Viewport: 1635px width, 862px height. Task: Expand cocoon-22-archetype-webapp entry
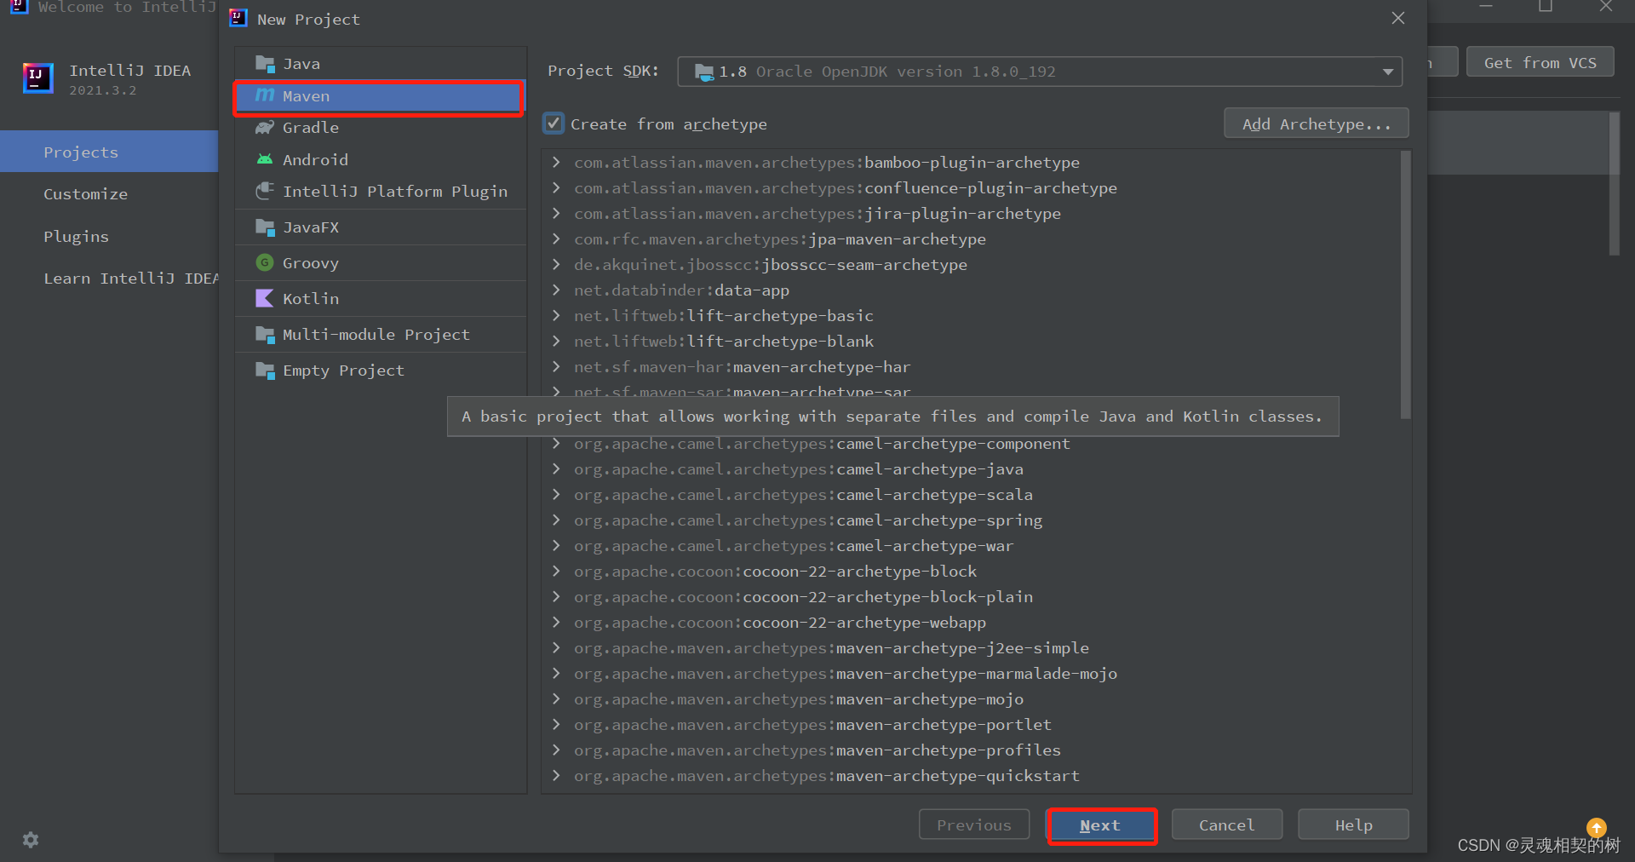556,622
